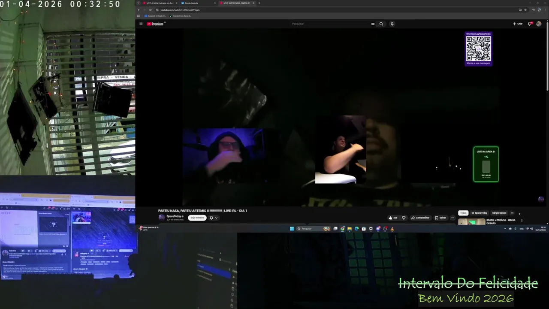Open the weather widget on the taskbar
549x309 pixels.
coord(148,228)
